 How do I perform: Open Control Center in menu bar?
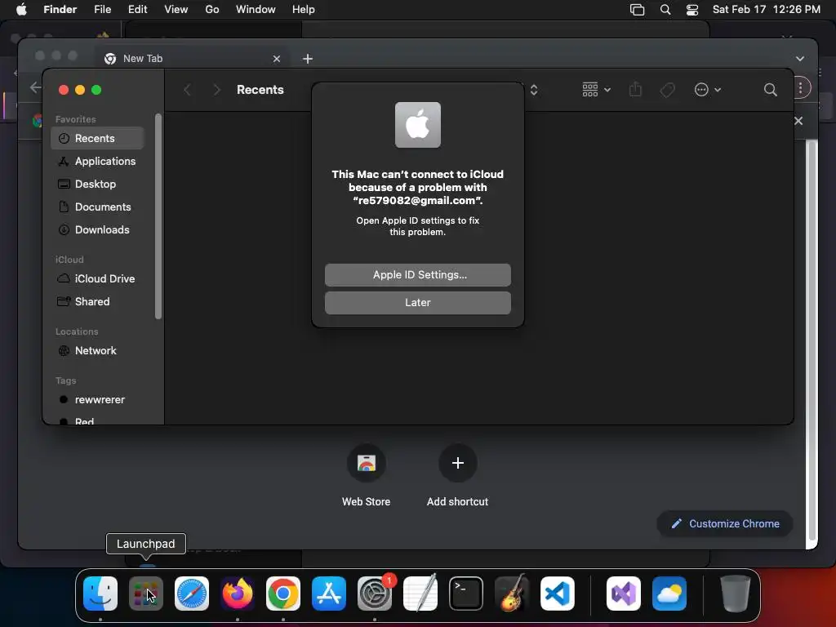[692, 10]
